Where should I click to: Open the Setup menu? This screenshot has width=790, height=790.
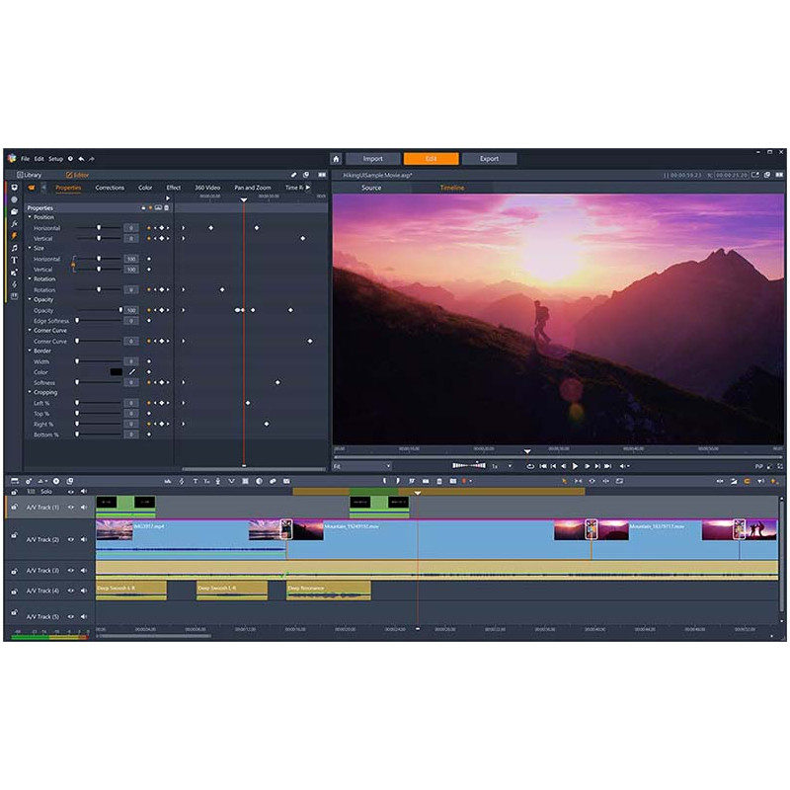point(56,159)
